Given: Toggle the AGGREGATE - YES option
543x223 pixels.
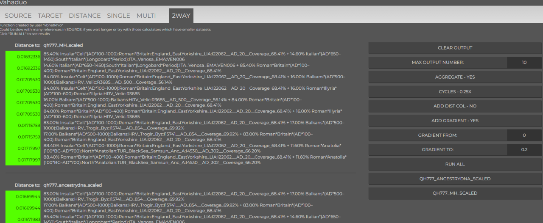Looking at the screenshot, I should tap(455, 77).
